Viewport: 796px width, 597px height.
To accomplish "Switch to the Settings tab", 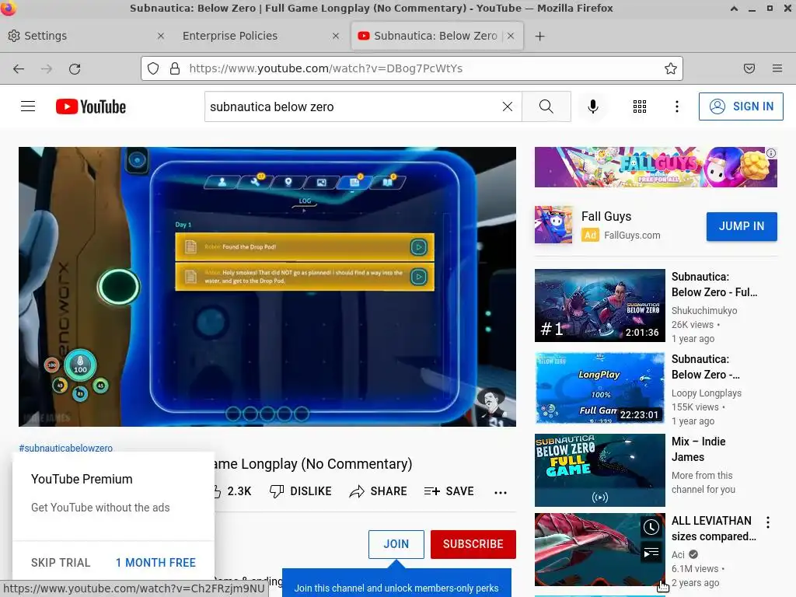I will click(86, 36).
